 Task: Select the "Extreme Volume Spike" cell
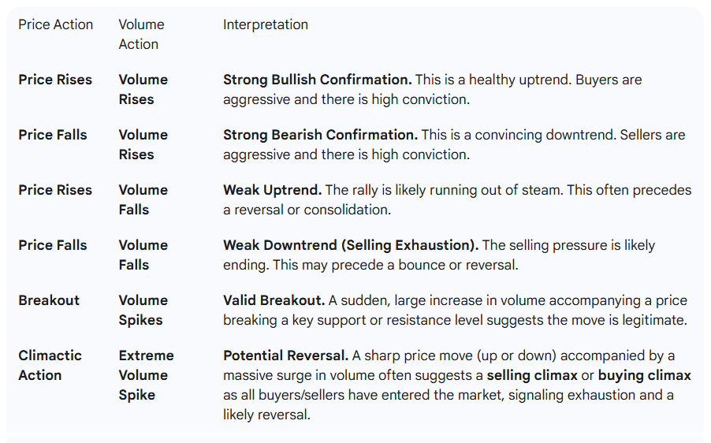[x=146, y=374]
